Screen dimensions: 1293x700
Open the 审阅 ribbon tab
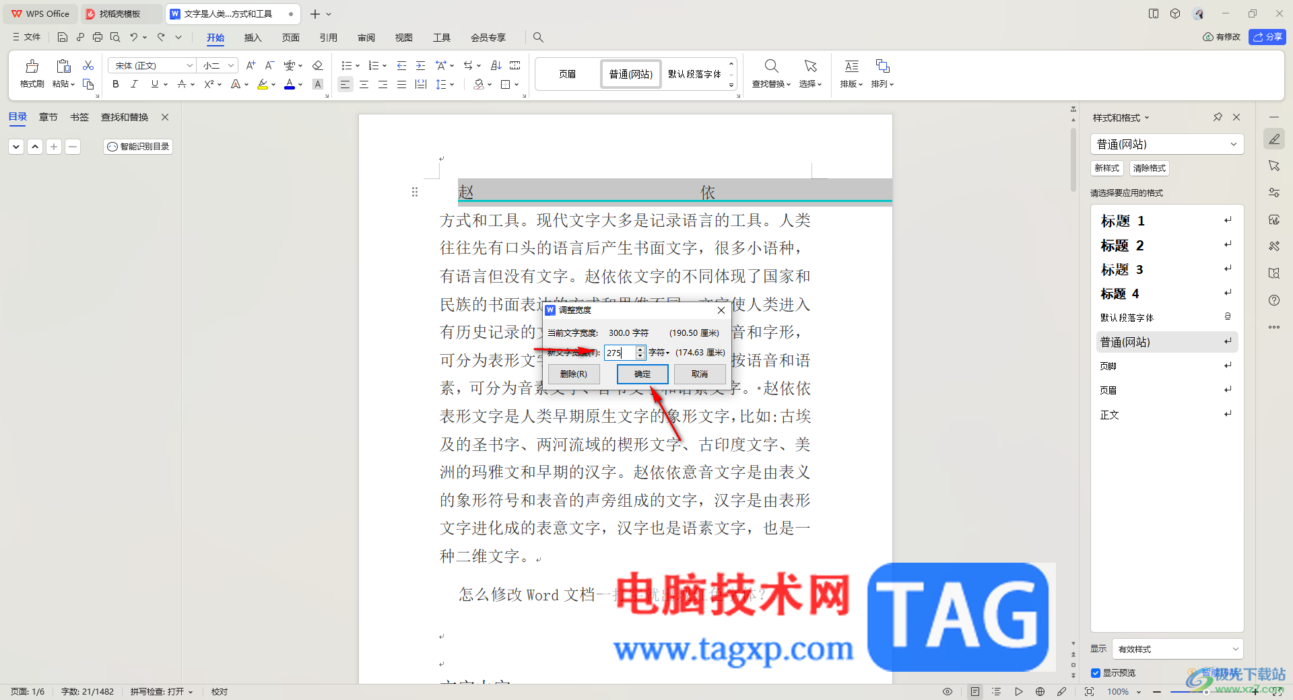point(366,38)
